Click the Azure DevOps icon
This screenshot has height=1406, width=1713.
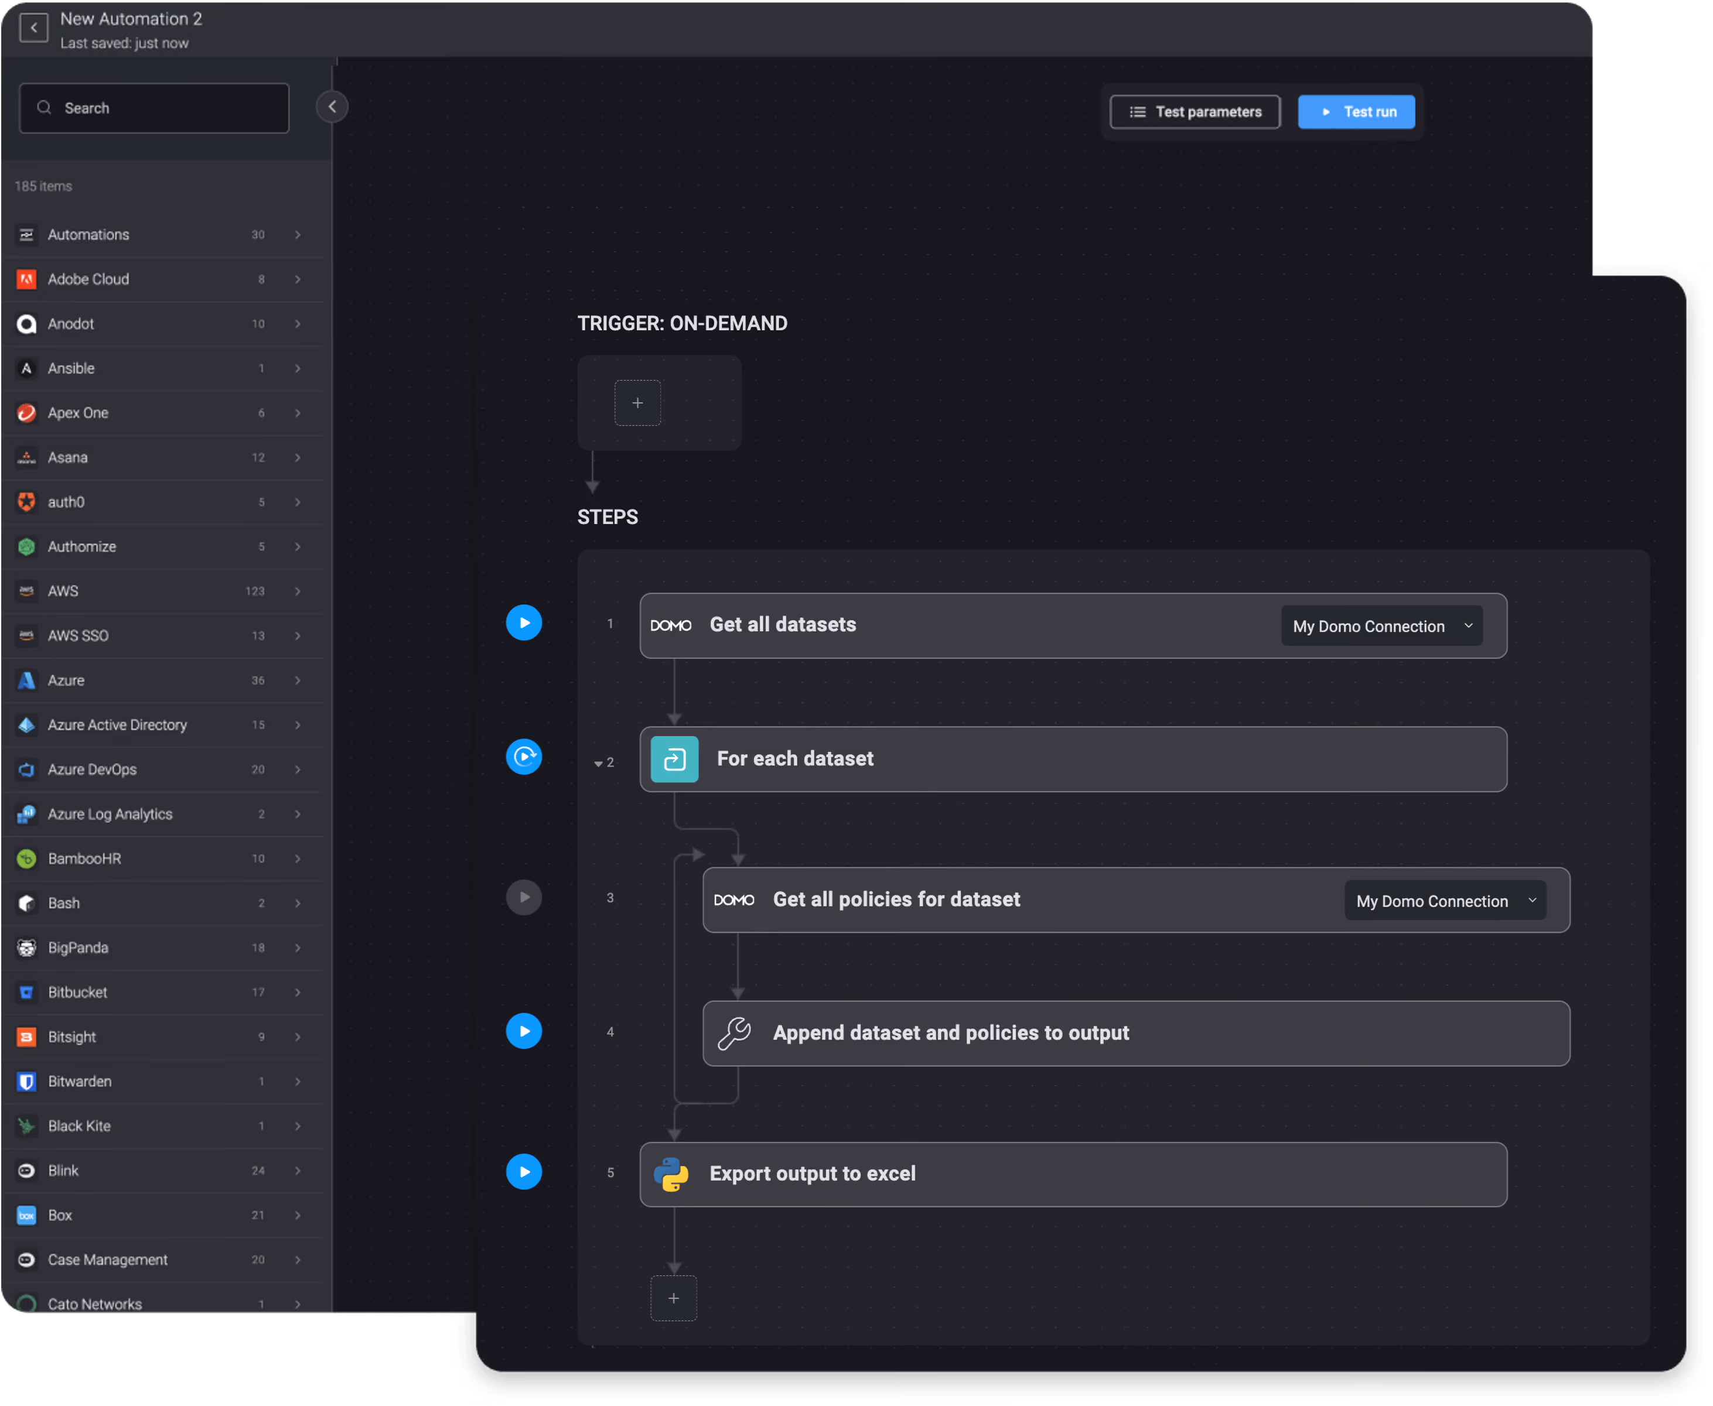tap(27, 769)
